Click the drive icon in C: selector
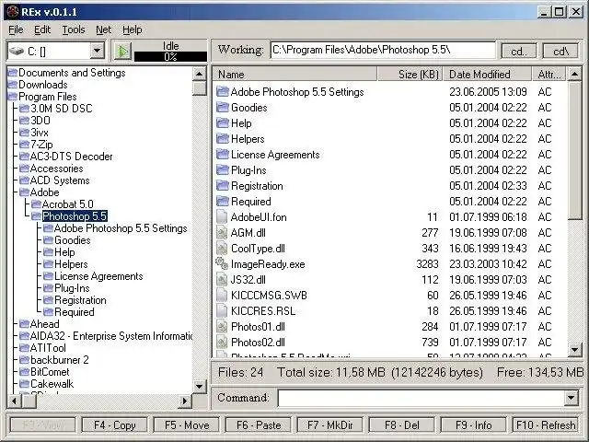589x442 pixels. [x=17, y=51]
